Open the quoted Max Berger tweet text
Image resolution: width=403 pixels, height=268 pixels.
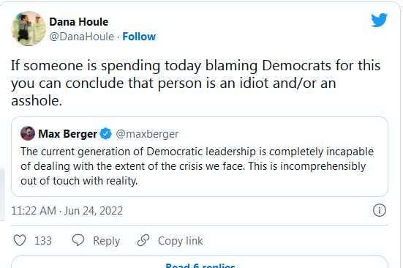coord(197,166)
